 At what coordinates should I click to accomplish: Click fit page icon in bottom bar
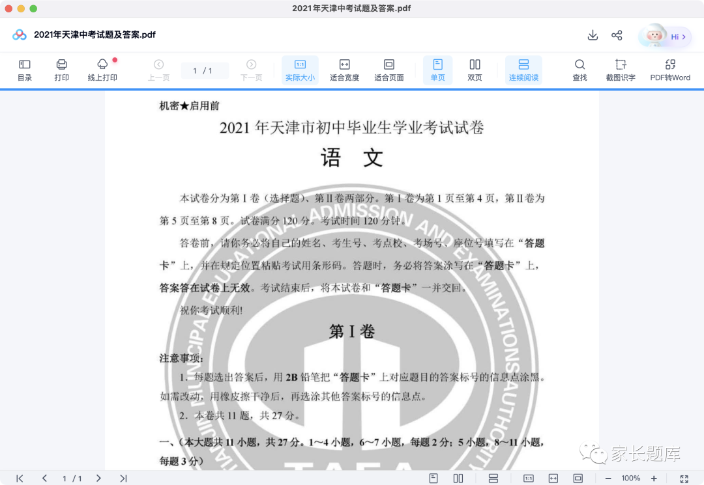click(x=578, y=478)
